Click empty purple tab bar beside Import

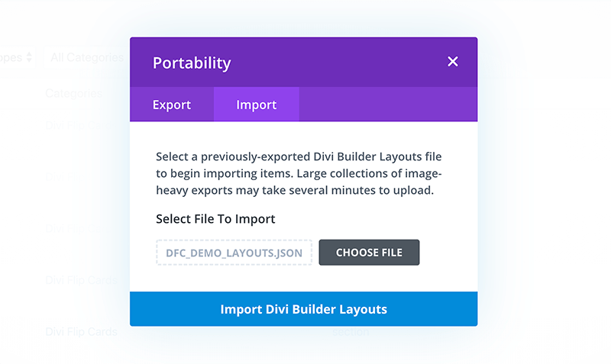388,105
